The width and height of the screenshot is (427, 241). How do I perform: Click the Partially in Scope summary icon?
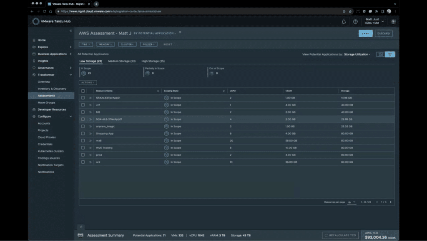pos(148,73)
